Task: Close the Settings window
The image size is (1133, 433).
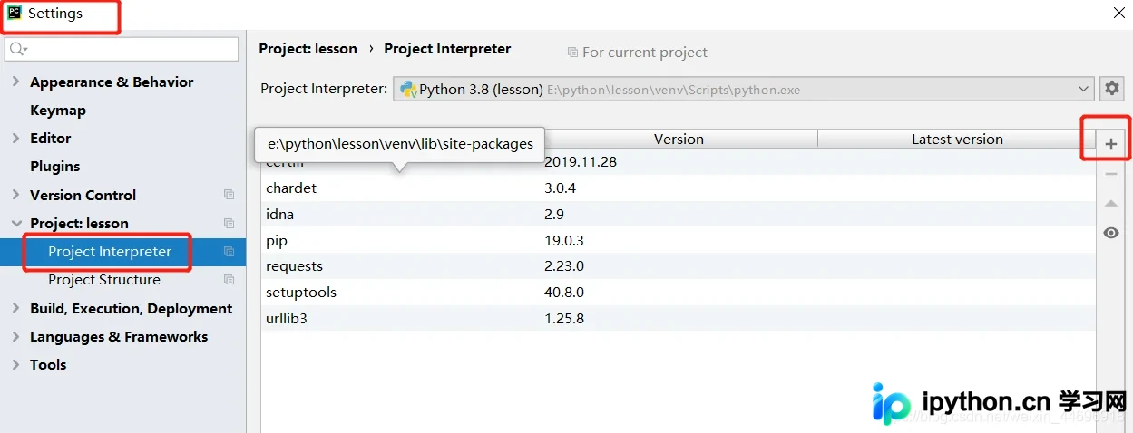Action: 1119,13
